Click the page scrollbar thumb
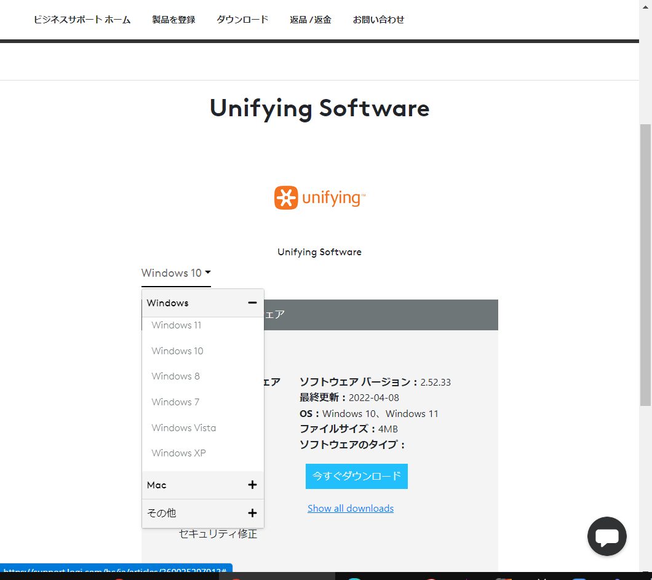This screenshot has height=580, width=652. (x=645, y=265)
